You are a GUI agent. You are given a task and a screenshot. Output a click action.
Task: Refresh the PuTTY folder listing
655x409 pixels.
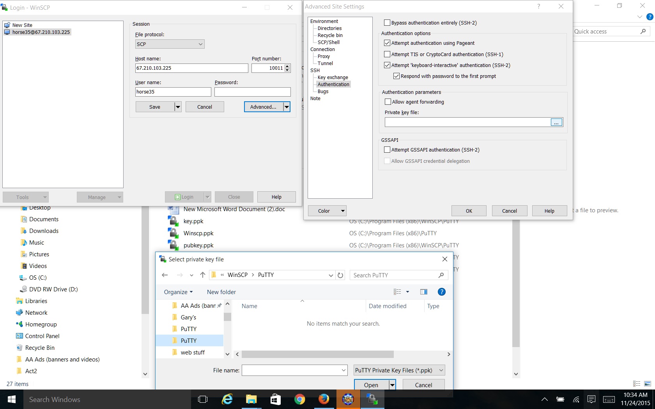point(340,275)
